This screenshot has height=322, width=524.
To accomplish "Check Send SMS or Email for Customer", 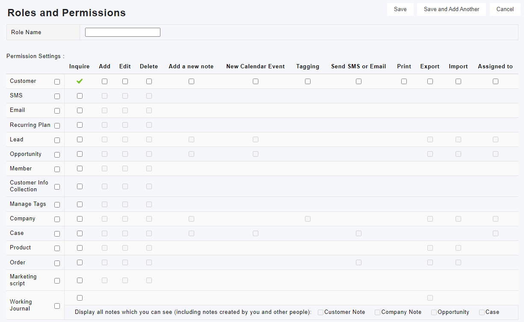I will tap(358, 82).
